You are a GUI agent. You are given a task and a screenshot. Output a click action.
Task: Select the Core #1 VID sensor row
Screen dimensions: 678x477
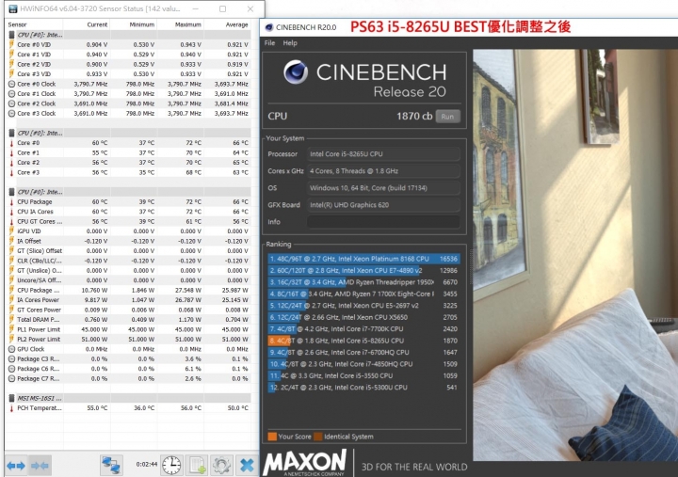[129, 55]
